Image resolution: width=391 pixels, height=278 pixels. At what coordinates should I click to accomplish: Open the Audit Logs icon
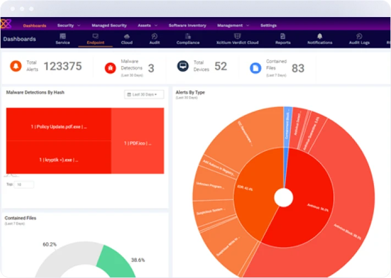359,36
